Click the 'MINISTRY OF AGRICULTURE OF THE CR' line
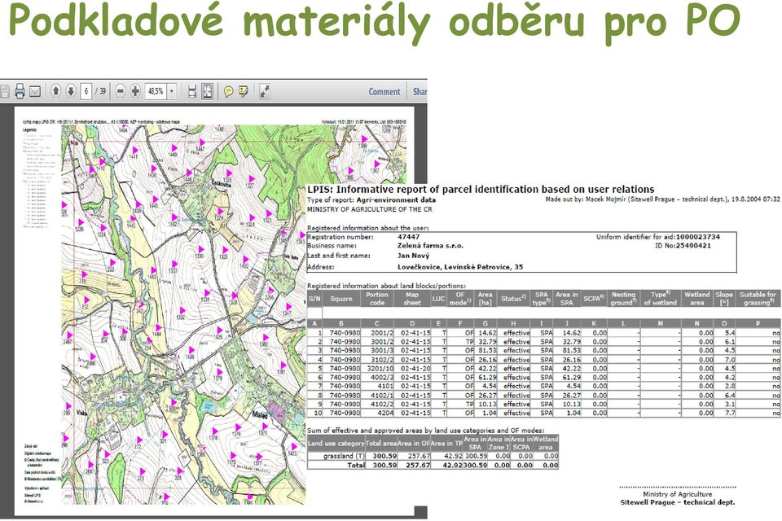Screen dimensions: 782x521 click(x=370, y=209)
